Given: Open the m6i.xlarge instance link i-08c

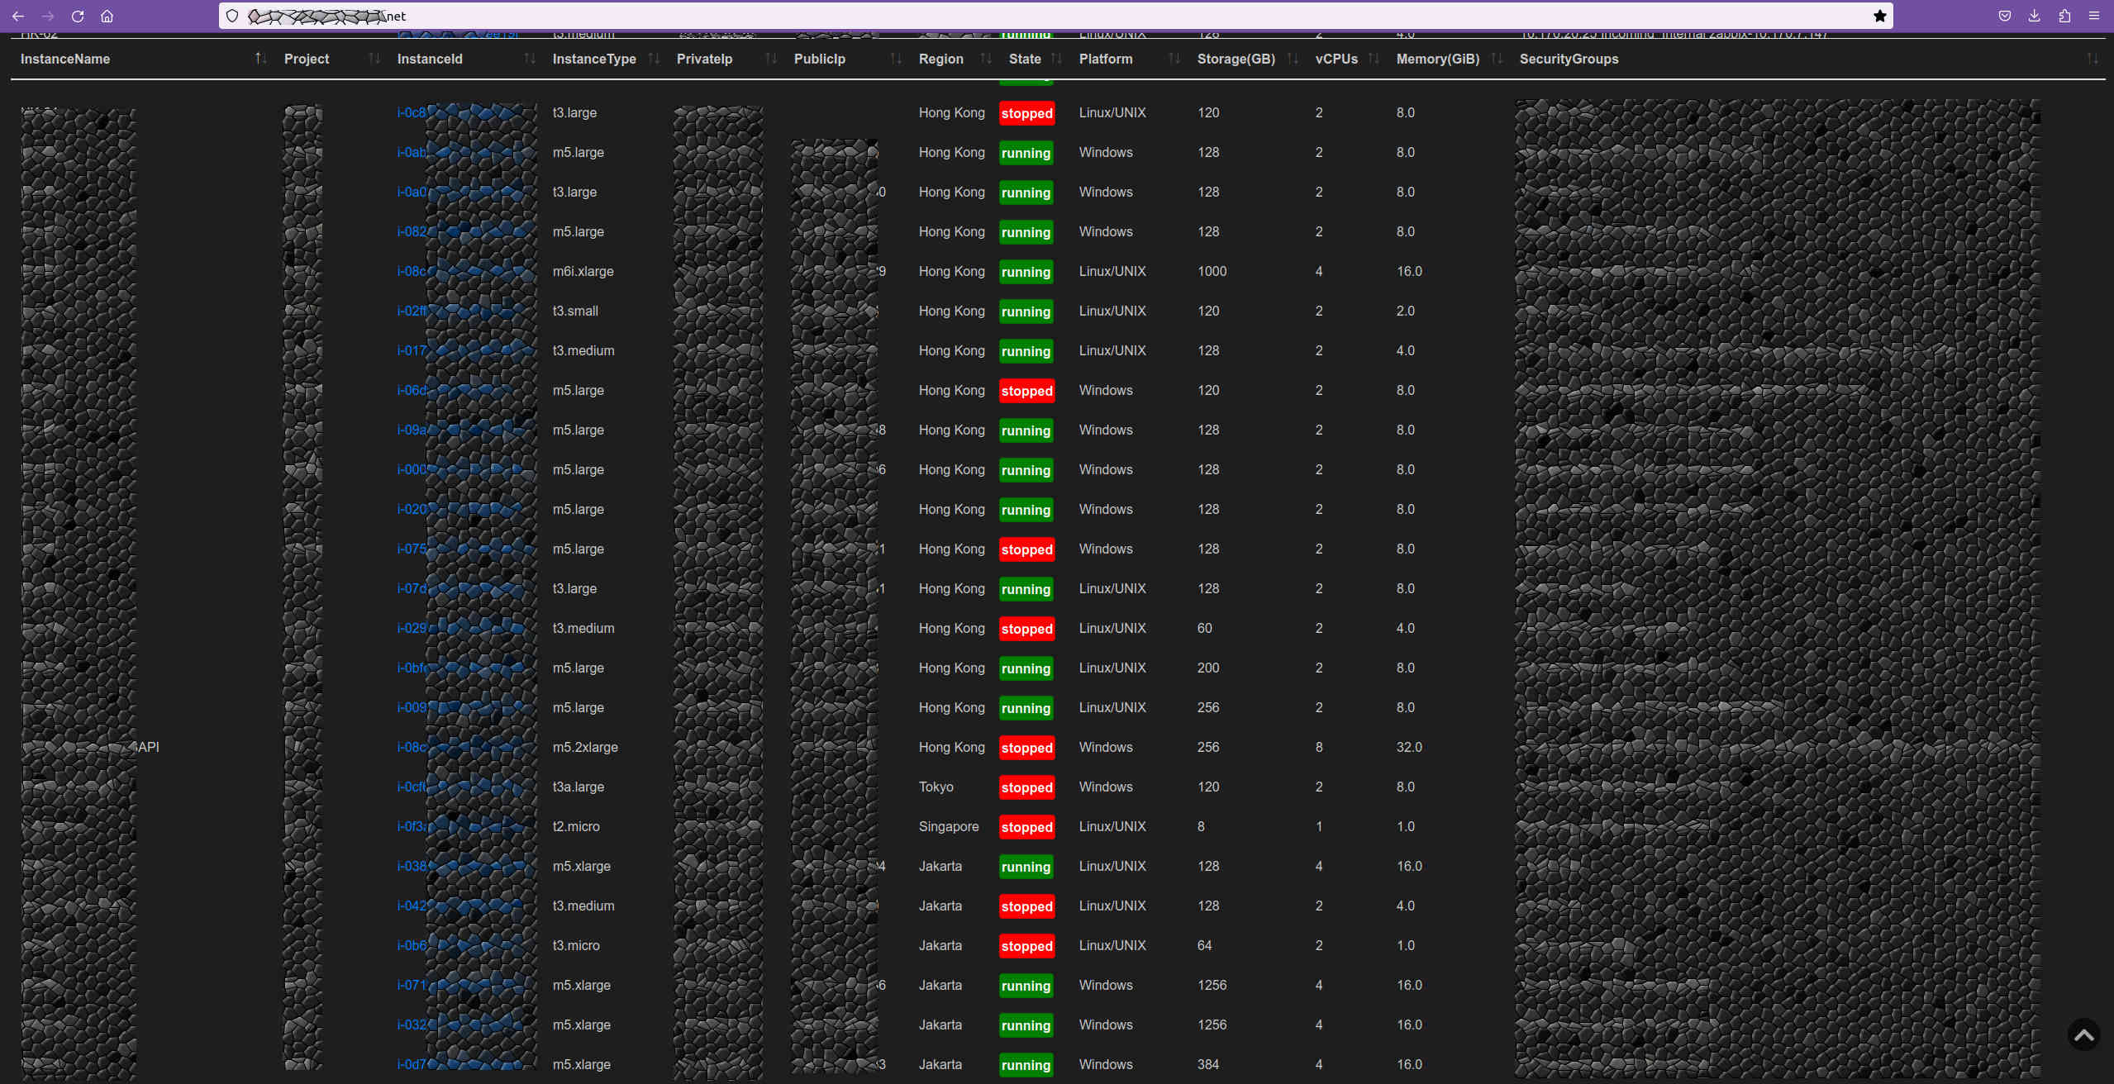Looking at the screenshot, I should (411, 271).
